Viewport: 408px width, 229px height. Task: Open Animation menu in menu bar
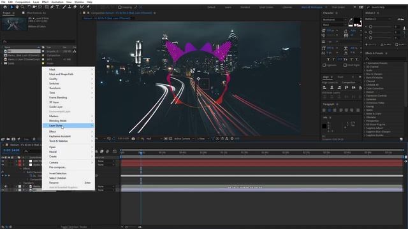tap(57, 2)
